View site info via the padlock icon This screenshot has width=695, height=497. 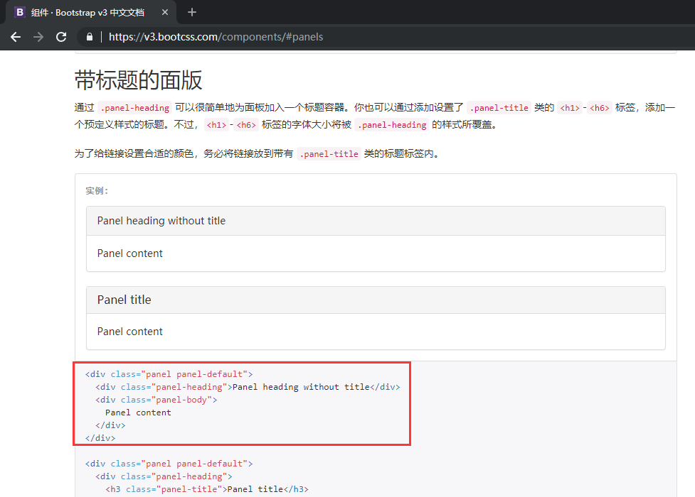(x=90, y=37)
